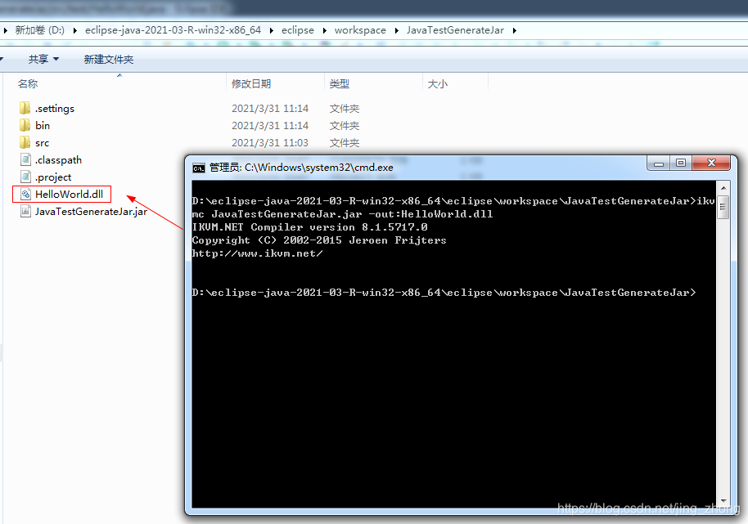Open the cmd.exe system menu icon in title bar
Image resolution: width=748 pixels, height=524 pixels.
tap(197, 167)
